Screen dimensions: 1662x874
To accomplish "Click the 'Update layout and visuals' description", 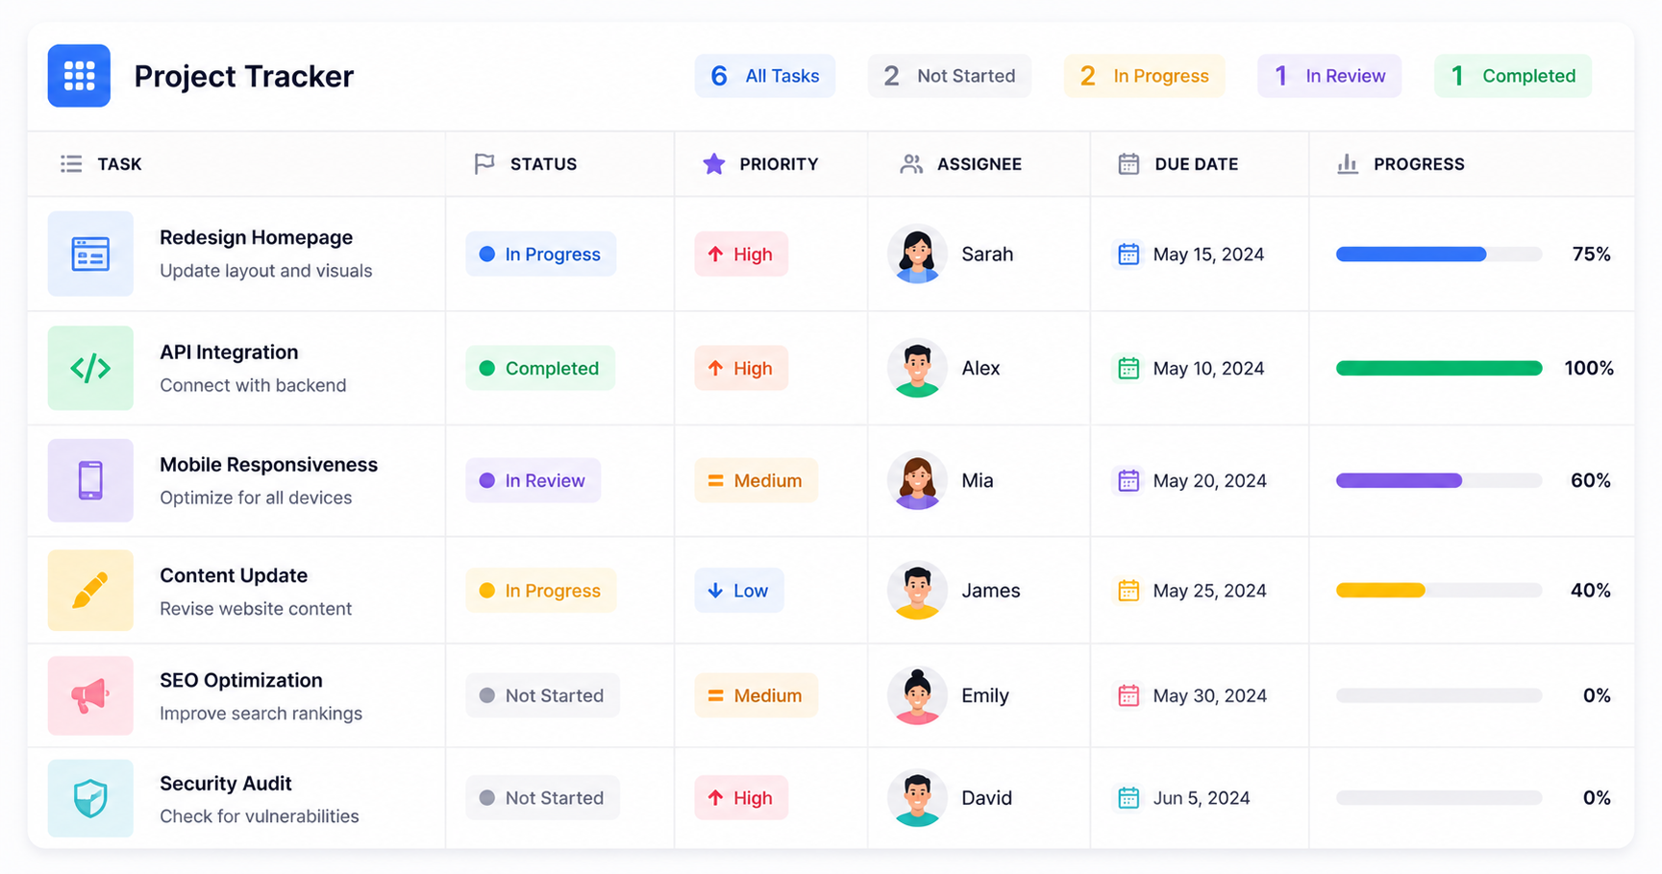I will click(x=266, y=271).
